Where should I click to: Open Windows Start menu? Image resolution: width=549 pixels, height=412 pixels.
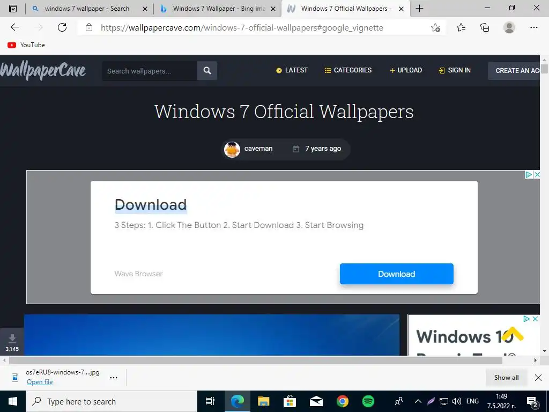[x=13, y=401]
